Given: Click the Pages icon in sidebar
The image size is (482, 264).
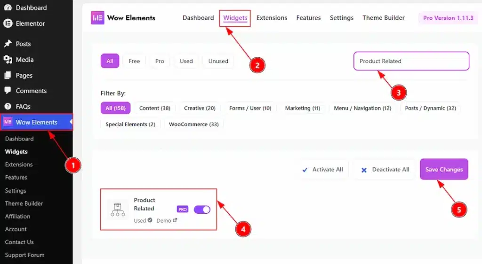Looking at the screenshot, I should point(8,75).
